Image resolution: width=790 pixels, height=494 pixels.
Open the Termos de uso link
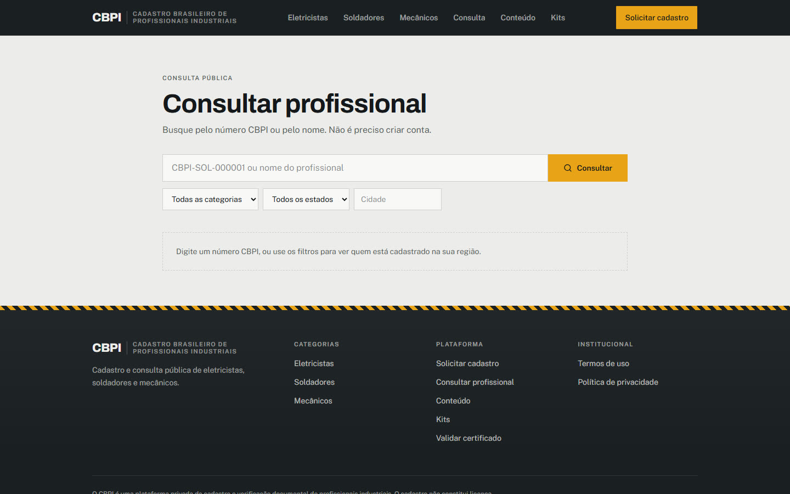[x=603, y=363]
